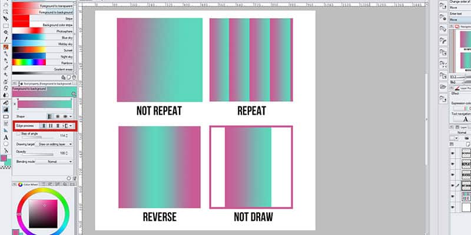Image resolution: width=471 pixels, height=235 pixels.
Task: Click the pink-to-teal gradient edit bar
Action: click(45, 104)
